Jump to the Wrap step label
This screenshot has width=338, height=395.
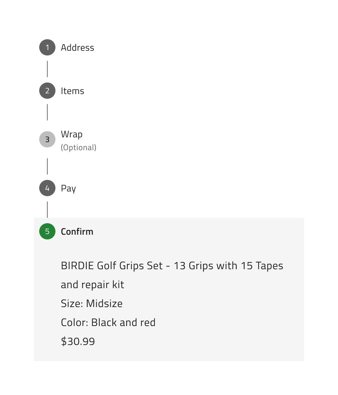72,134
